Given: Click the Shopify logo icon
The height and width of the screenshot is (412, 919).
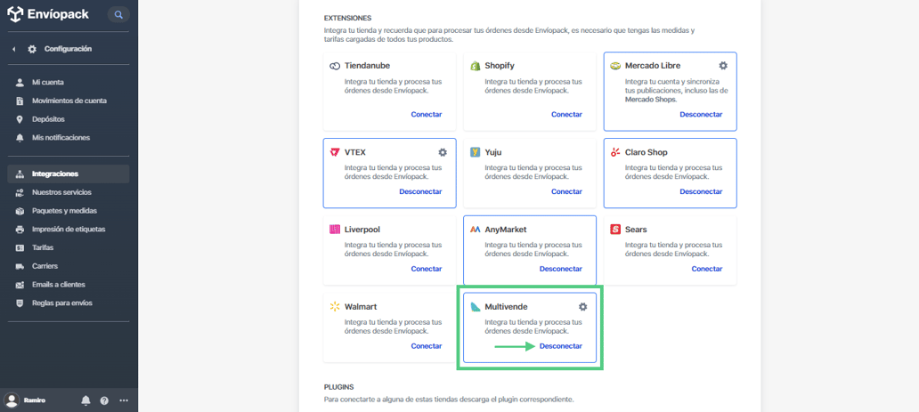Looking at the screenshot, I should [476, 66].
